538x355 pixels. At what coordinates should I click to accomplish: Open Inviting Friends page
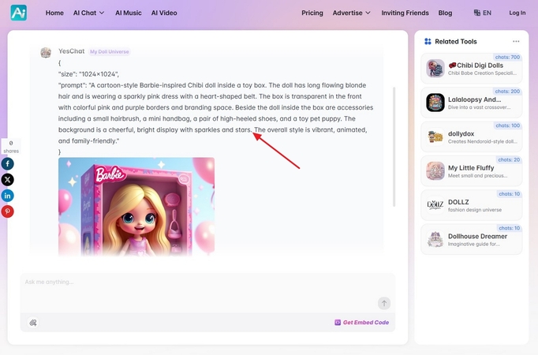405,13
